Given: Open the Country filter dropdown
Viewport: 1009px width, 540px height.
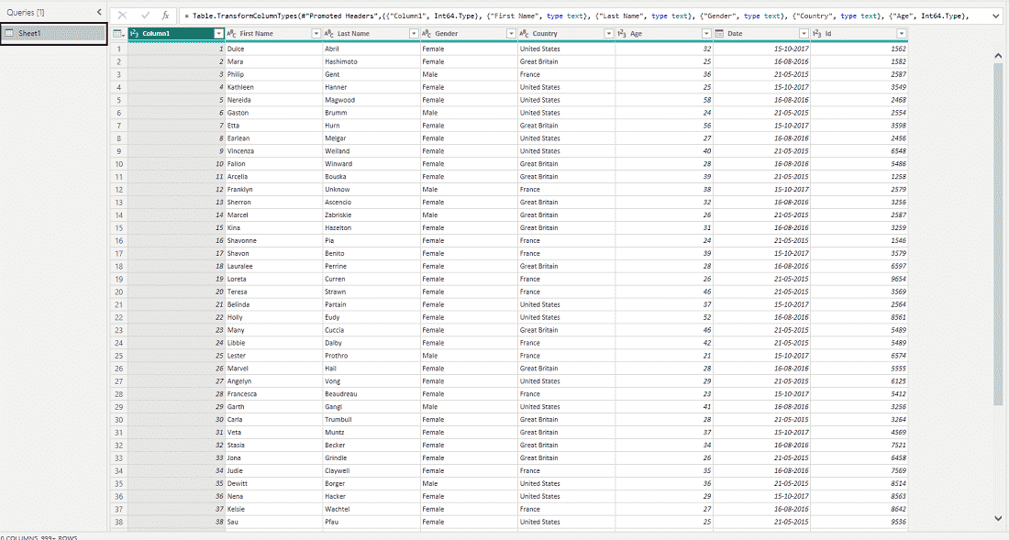Looking at the screenshot, I should (x=609, y=33).
